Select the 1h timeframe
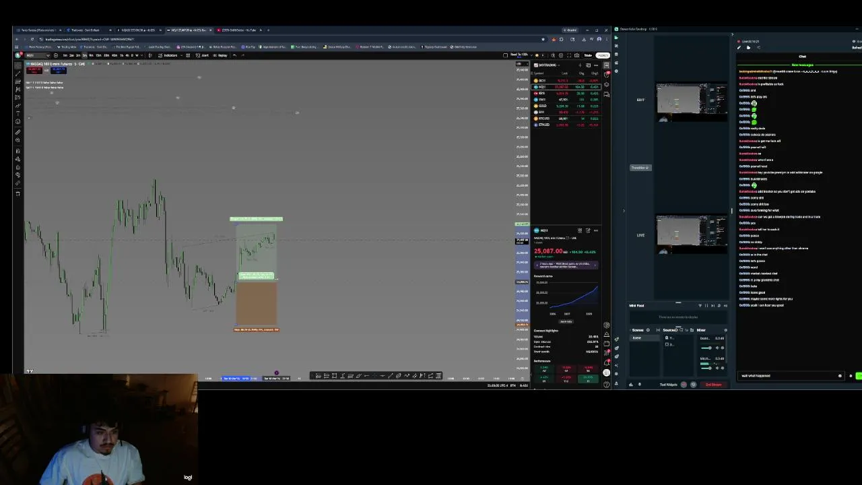The height and width of the screenshot is (485, 862). (121, 55)
